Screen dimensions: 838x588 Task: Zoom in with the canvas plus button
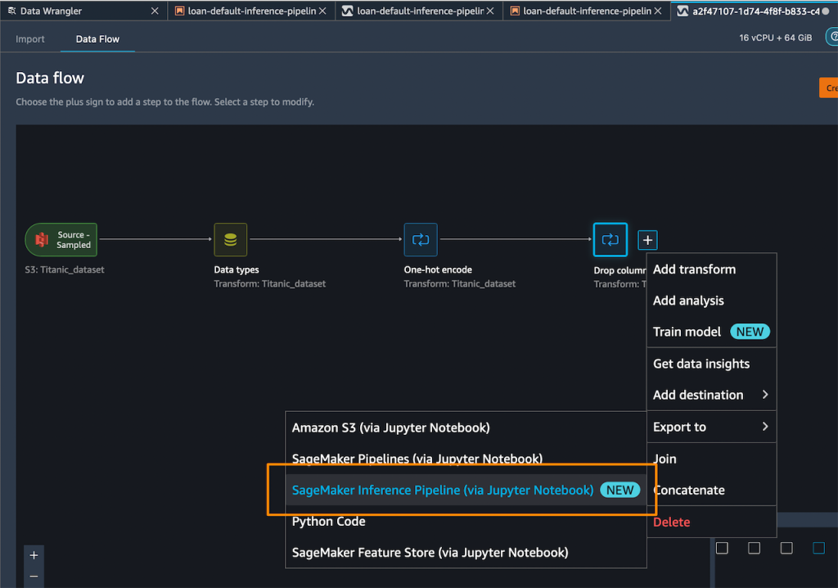point(34,555)
